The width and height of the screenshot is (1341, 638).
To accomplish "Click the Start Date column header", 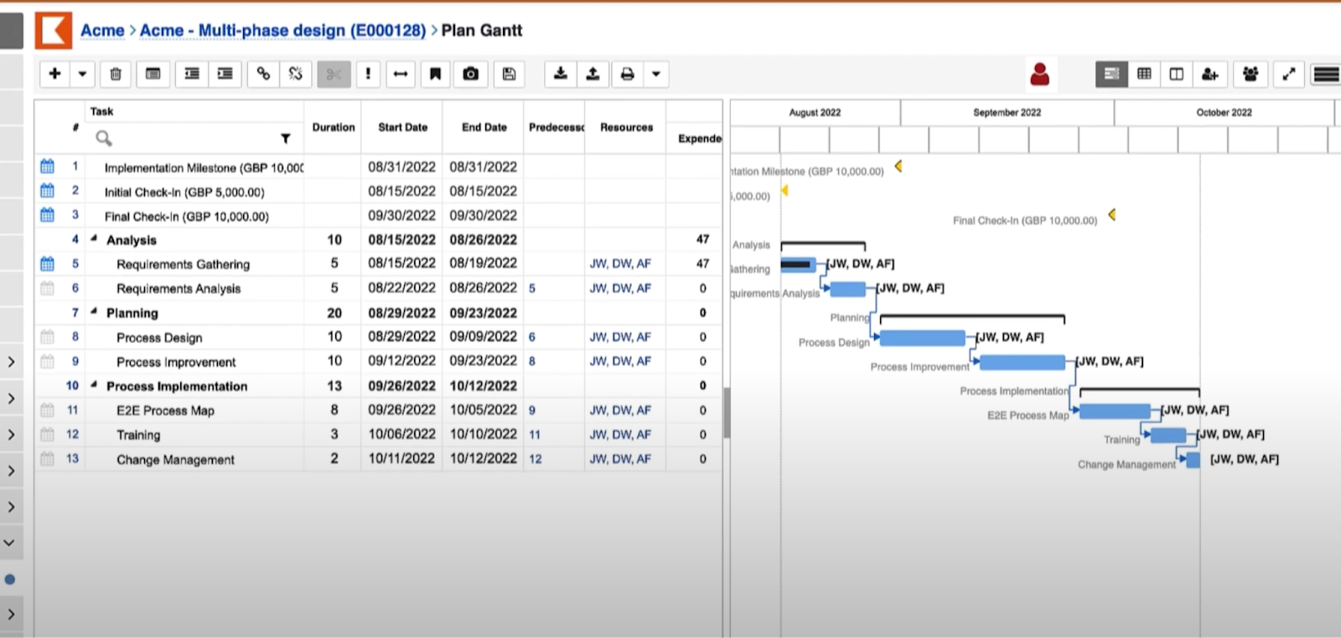I will (402, 127).
